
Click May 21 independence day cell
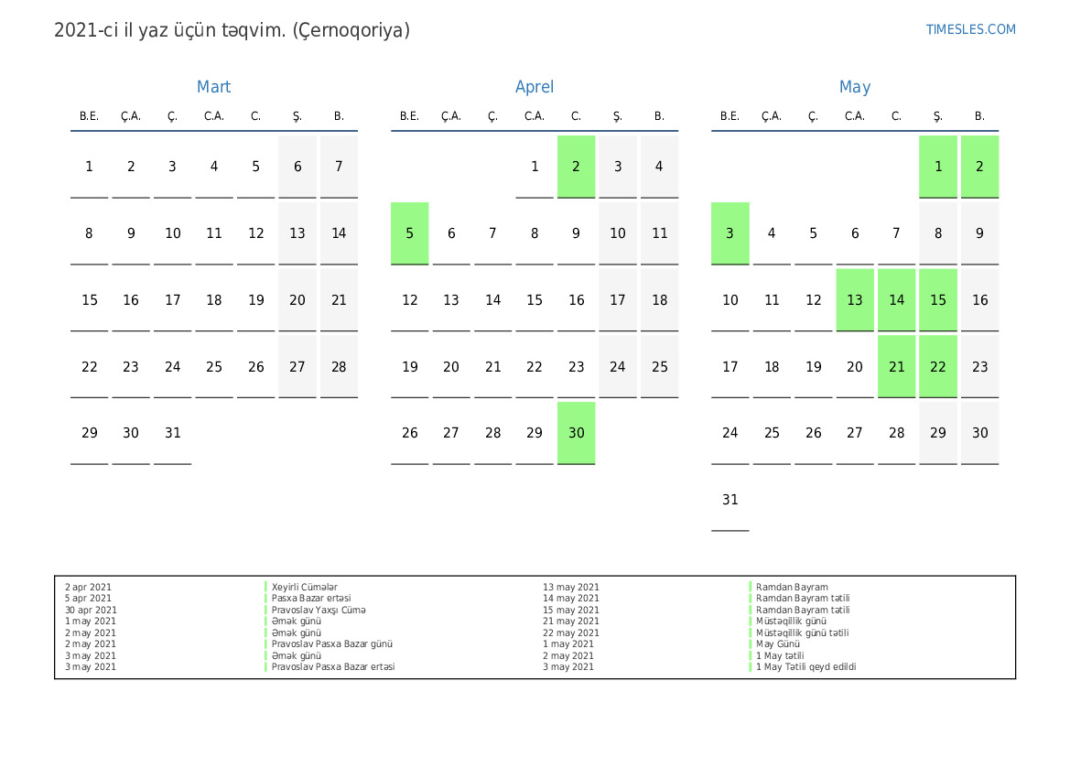(x=896, y=367)
